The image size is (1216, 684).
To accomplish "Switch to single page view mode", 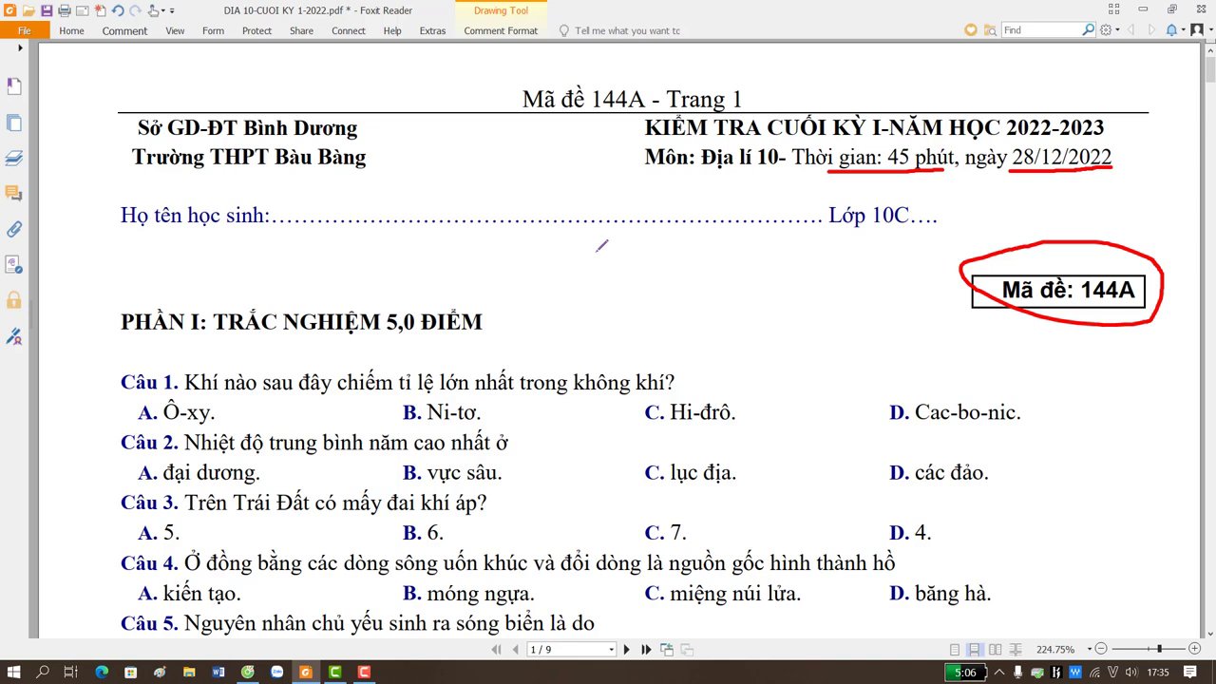I will click(955, 650).
